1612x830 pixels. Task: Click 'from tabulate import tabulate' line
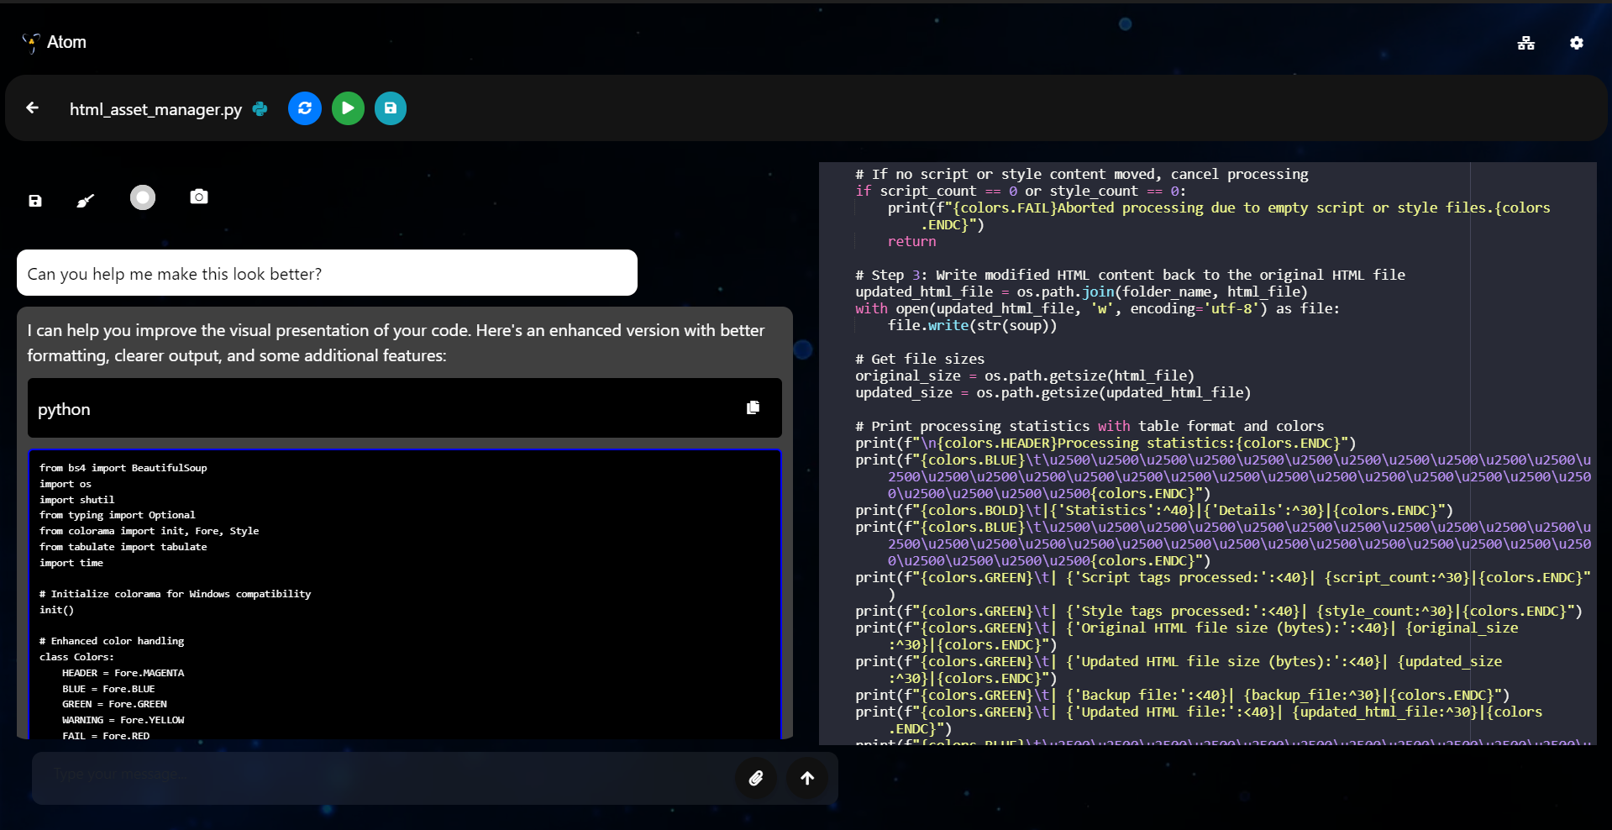tap(123, 547)
